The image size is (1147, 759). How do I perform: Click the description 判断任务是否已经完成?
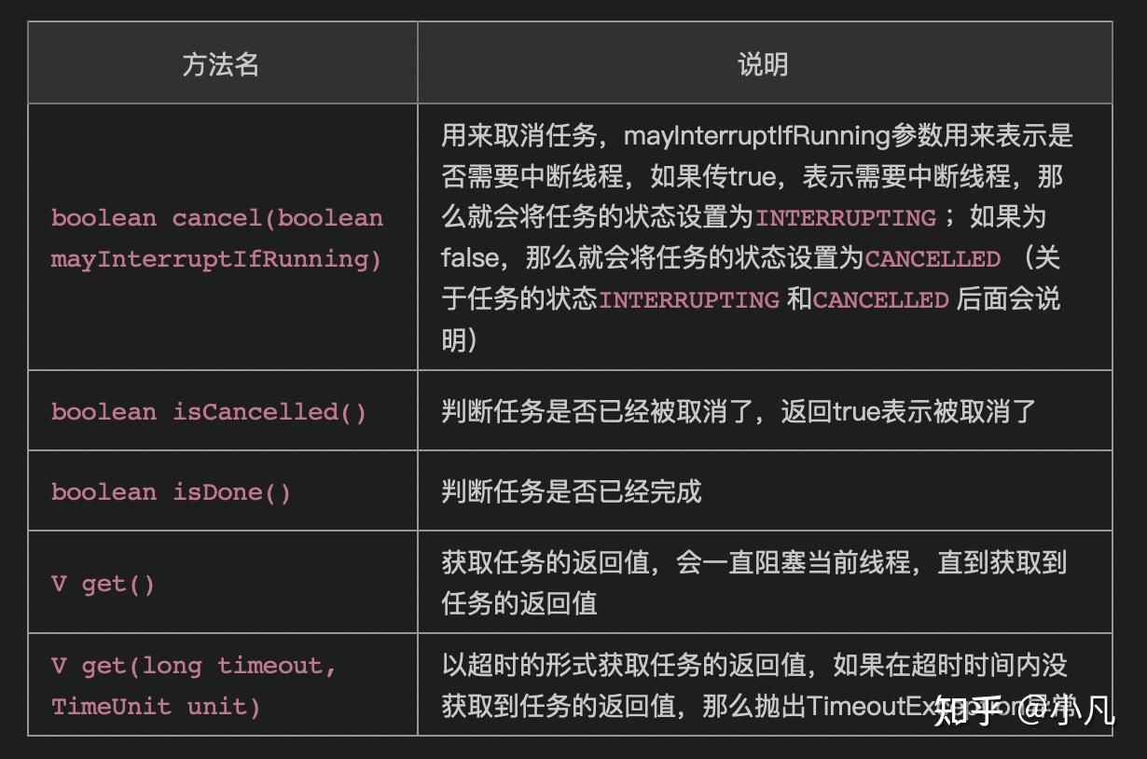click(571, 491)
